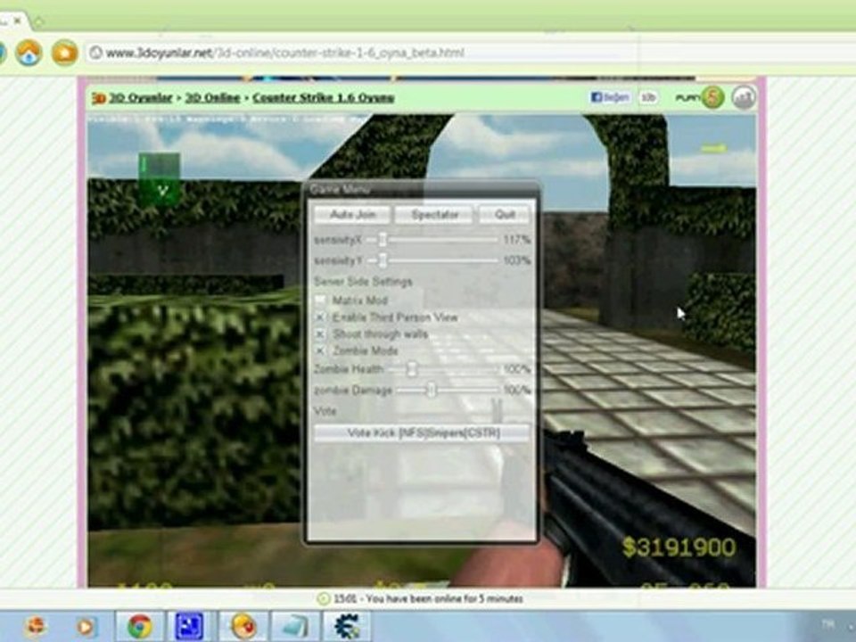Click the like count bubble next to Beğen

(x=648, y=97)
